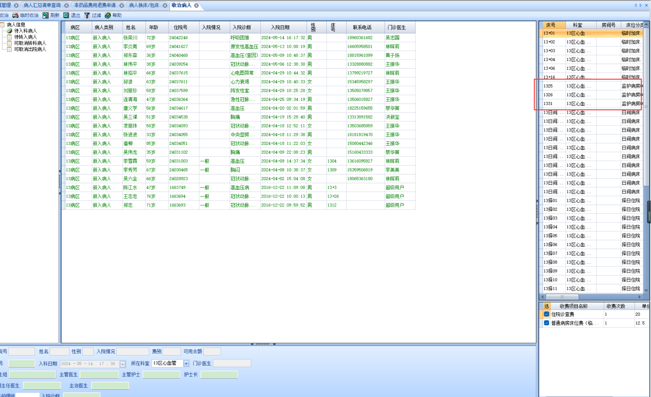Open the 所在科室 dropdown arrow

pos(186,363)
